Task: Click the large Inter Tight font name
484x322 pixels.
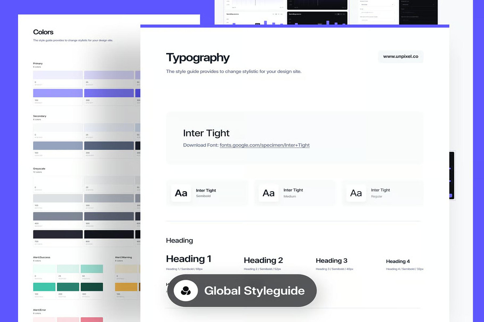Action: pyautogui.click(x=206, y=133)
